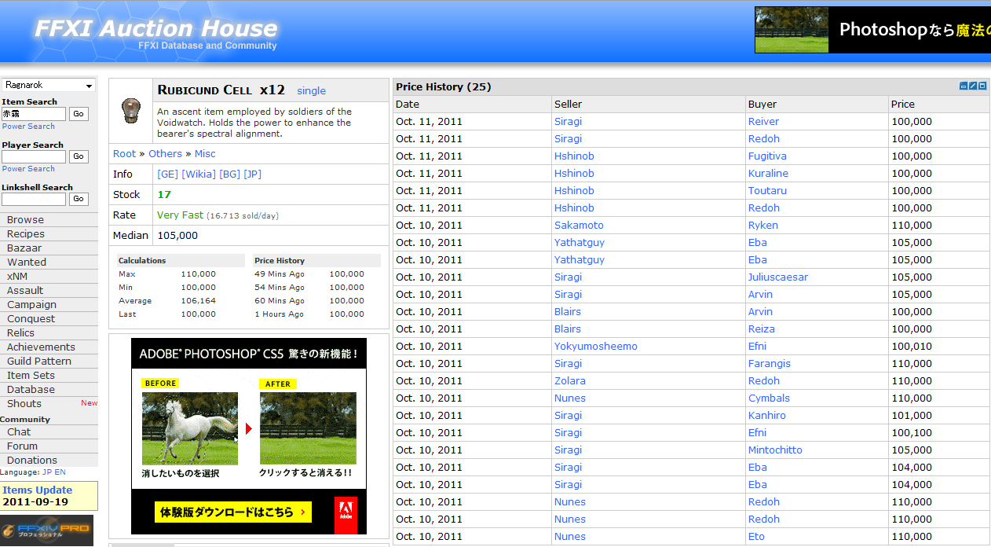Click the white horse BEFORE thumbnail
Viewport: 991px width, 547px height.
click(x=189, y=428)
